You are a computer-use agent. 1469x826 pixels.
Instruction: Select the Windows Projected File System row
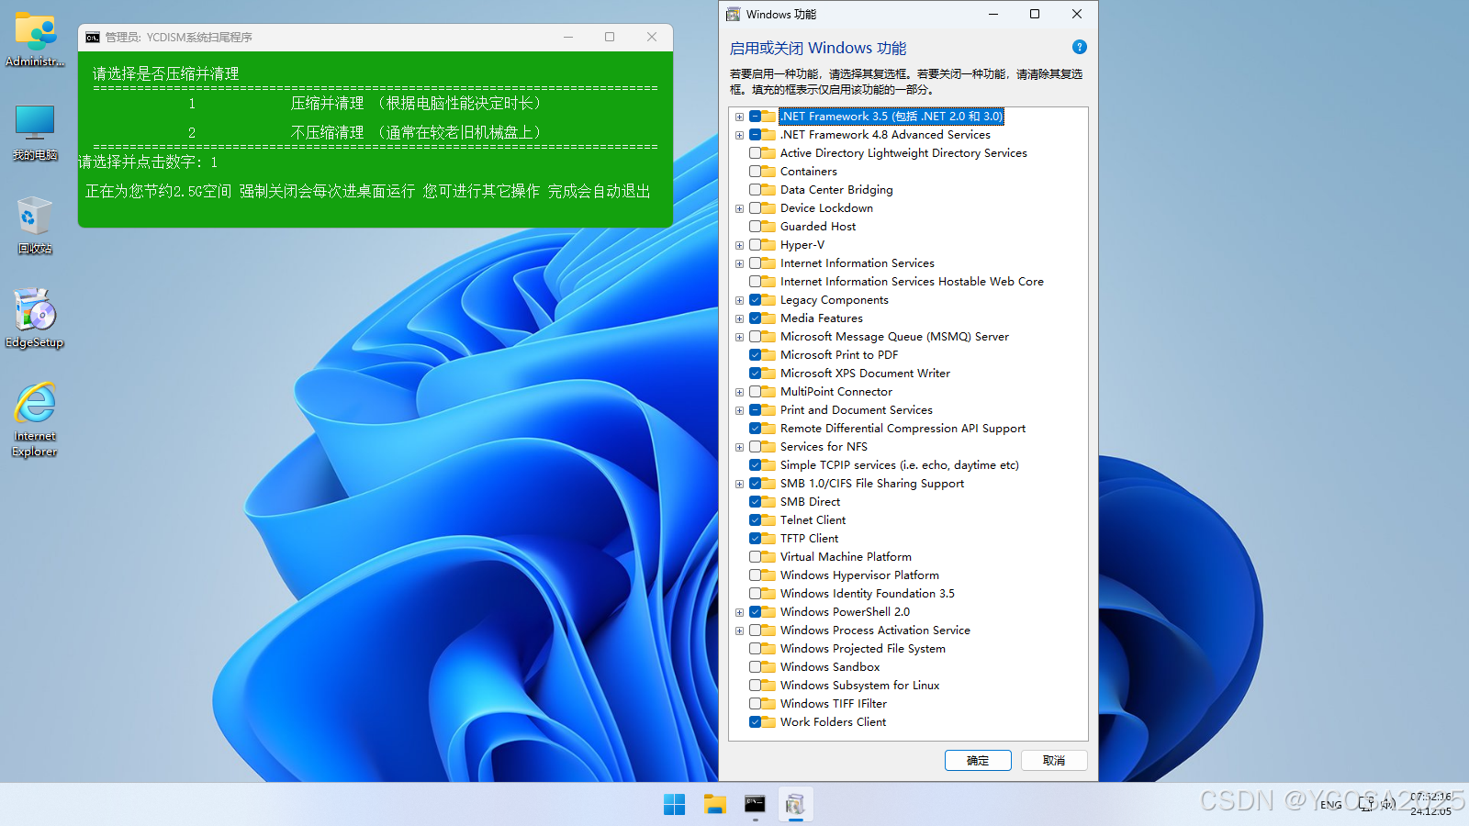[863, 649]
